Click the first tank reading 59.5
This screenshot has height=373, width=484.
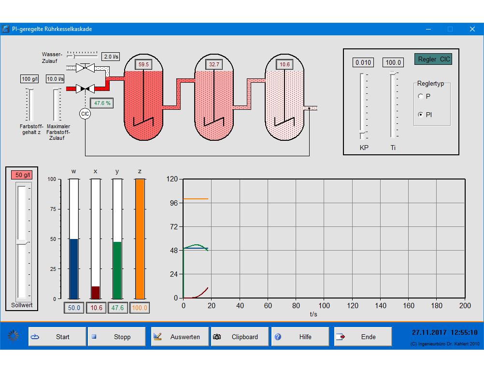[x=143, y=64]
